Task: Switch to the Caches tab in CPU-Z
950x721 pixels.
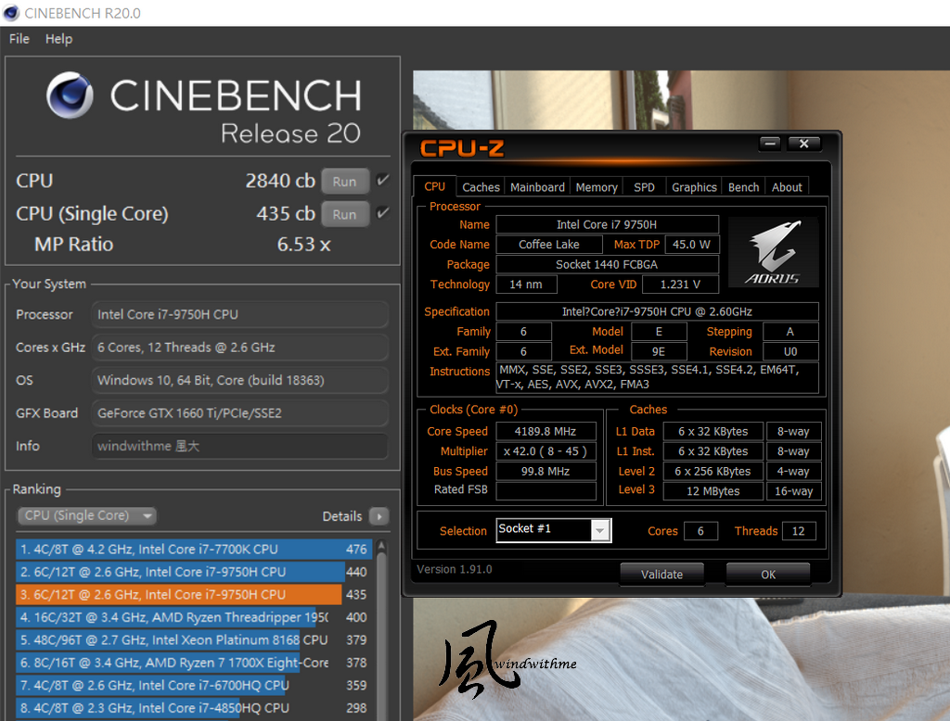Action: click(481, 187)
